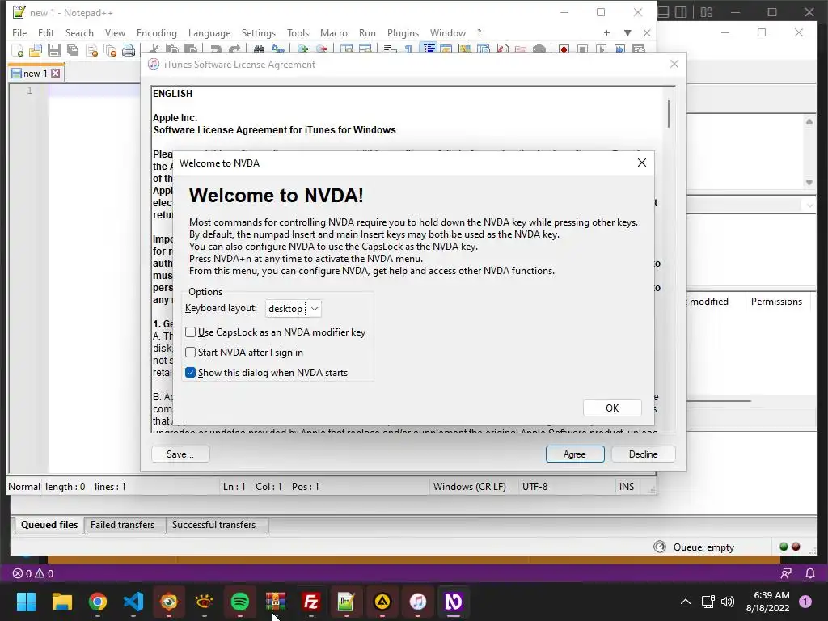Click Notepad++ tab list down-triangle button
This screenshot has height=621, width=828.
(x=627, y=32)
